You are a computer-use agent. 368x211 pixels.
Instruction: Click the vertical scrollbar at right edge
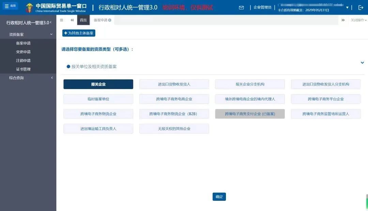[367, 201]
